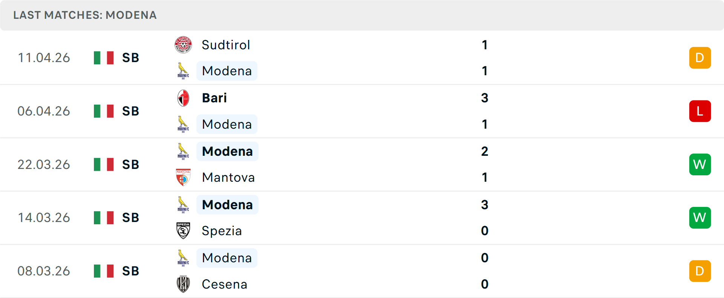Viewport: 724px width, 298px height.
Task: Toggle the green W badge for the Mantova match
Action: coord(700,164)
